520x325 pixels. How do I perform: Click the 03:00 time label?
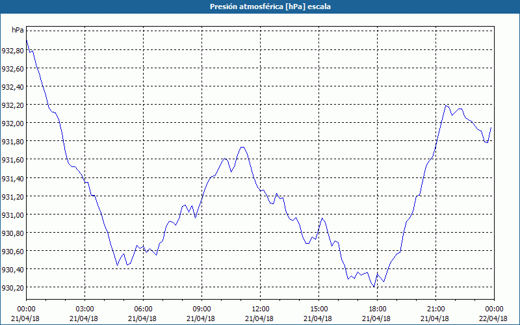click(84, 309)
